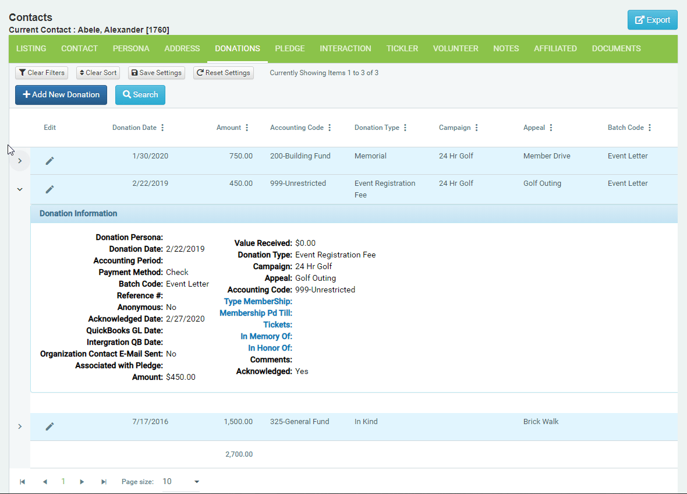Switch to the PLEDGE tab

pos(289,48)
